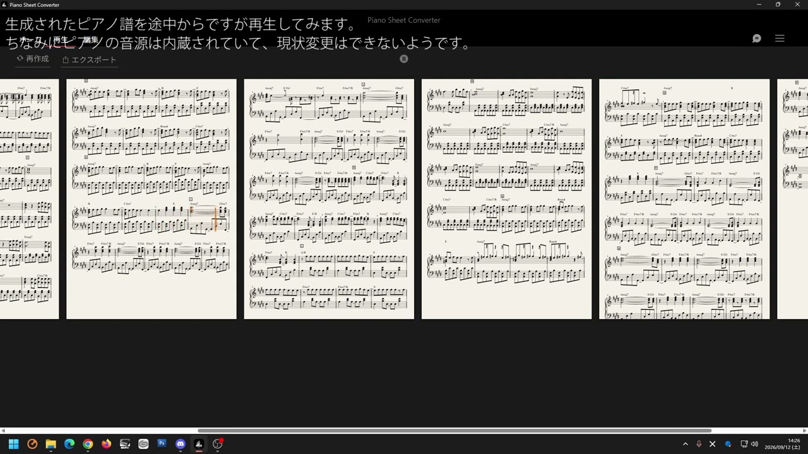Open Photoshop from the taskbar
This screenshot has height=454, width=808.
tap(162, 444)
